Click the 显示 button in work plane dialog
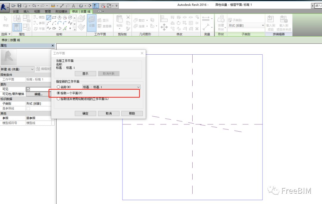This screenshot has width=322, height=204. tap(85, 74)
